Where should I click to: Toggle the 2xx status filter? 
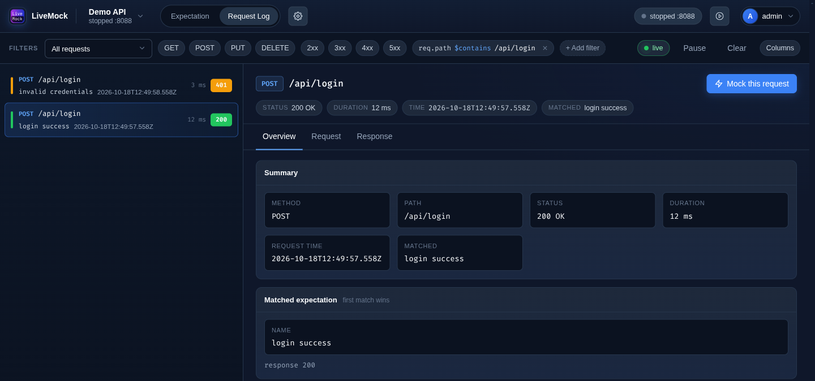pyautogui.click(x=312, y=48)
